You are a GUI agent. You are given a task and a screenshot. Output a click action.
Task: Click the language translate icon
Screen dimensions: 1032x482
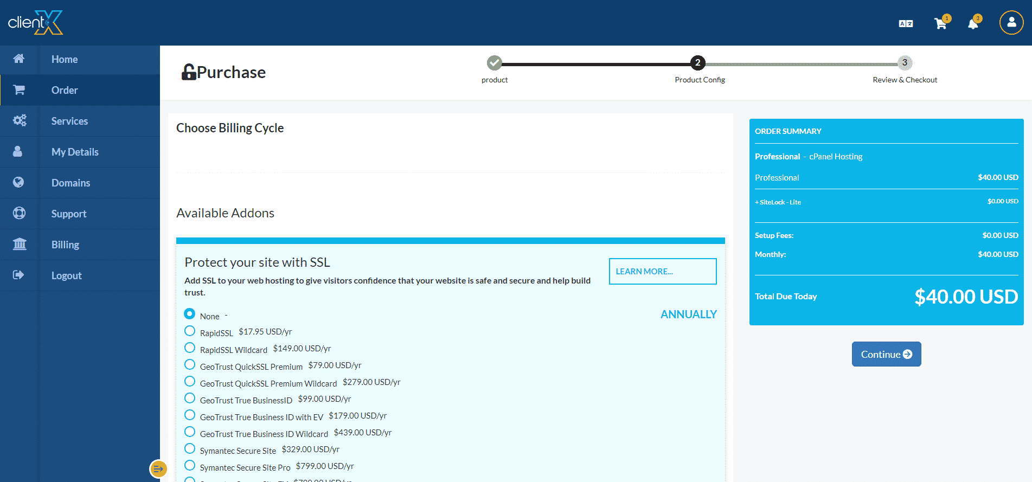pyautogui.click(x=906, y=24)
